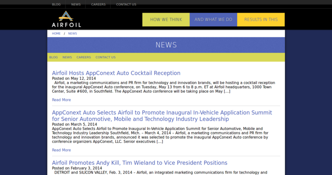Open News in the top black bar

tap(76, 4)
